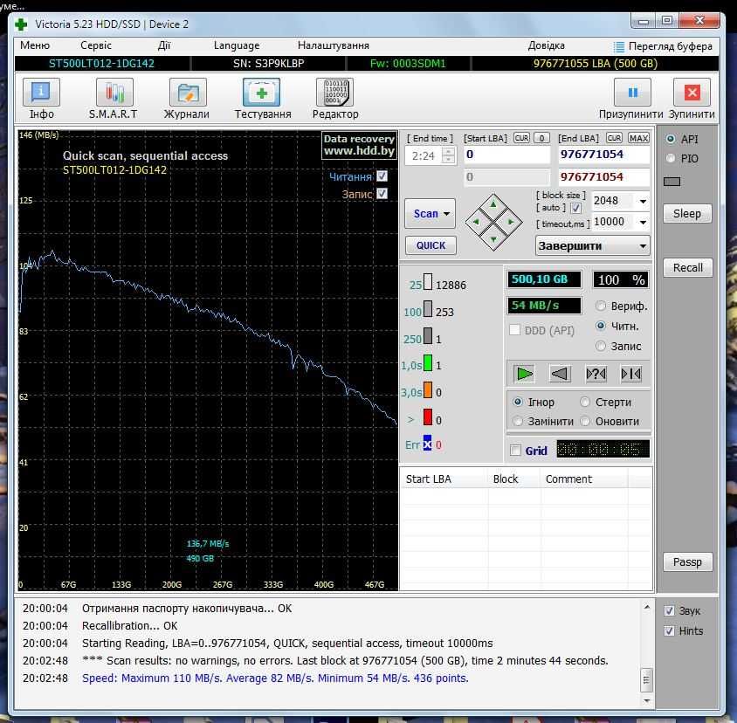This screenshot has width=737, height=723.
Task: Set End LBA to MAX
Action: click(639, 138)
